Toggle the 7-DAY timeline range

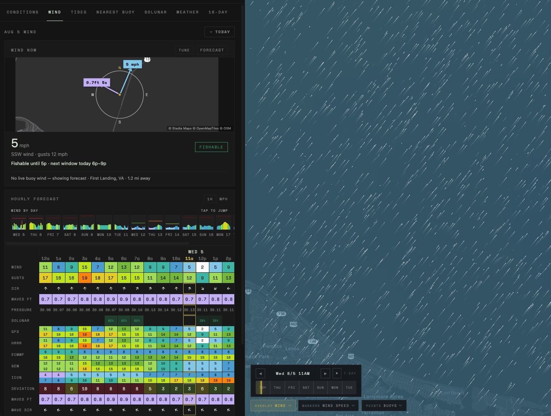pyautogui.click(x=350, y=373)
